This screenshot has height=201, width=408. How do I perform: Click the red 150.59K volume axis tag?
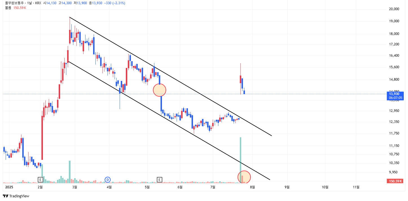coord(395,181)
